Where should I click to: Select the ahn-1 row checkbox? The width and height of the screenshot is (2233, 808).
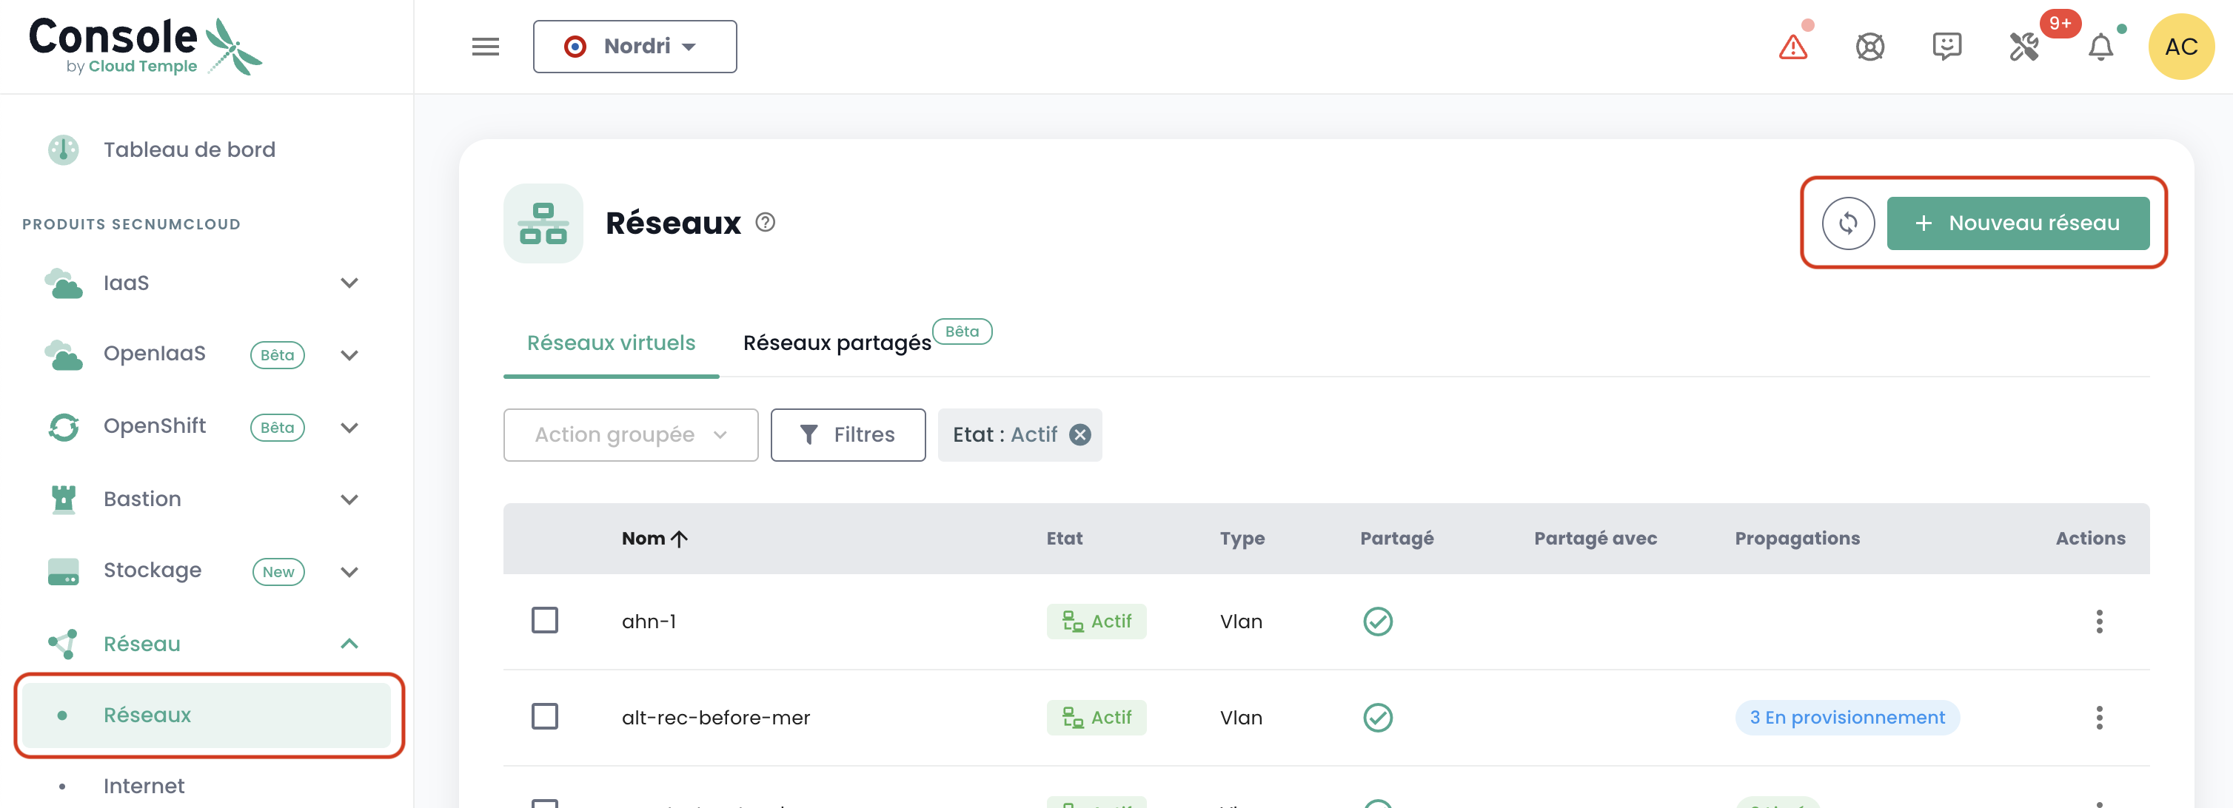pyautogui.click(x=544, y=620)
